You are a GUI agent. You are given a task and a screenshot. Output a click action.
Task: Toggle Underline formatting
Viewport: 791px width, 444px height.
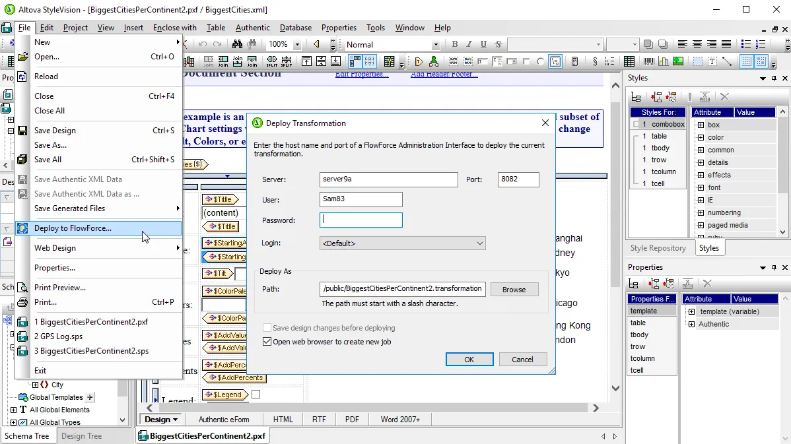(x=483, y=44)
